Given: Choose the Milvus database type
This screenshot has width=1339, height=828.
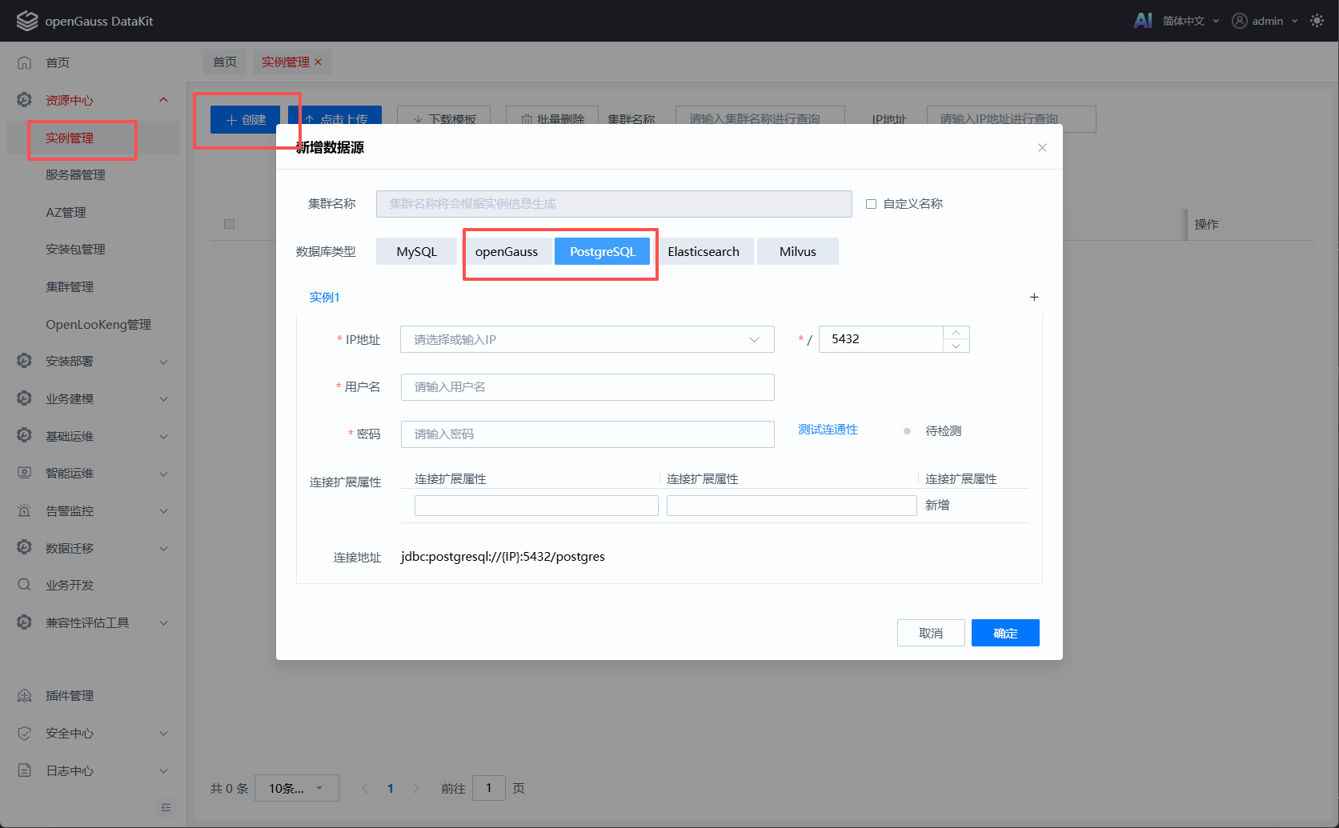Looking at the screenshot, I should point(798,251).
